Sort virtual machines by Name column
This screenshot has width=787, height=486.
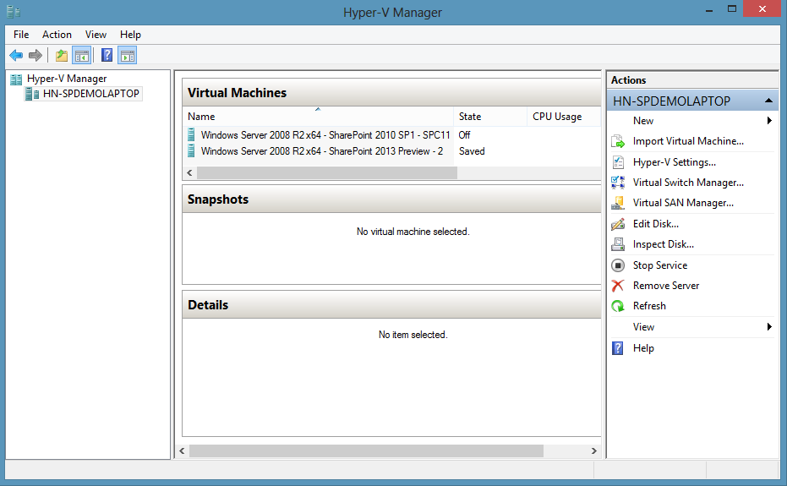318,117
